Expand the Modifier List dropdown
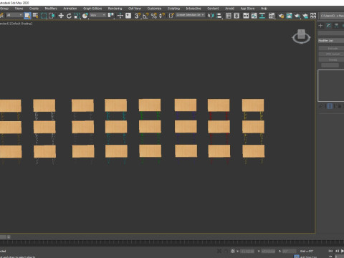Image resolution: width=344 pixels, height=258 pixels. tap(331, 41)
